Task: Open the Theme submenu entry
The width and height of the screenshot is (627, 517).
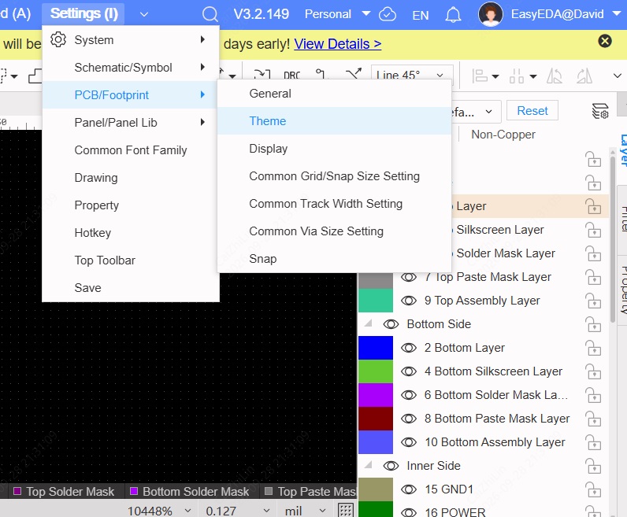Action: 334,120
